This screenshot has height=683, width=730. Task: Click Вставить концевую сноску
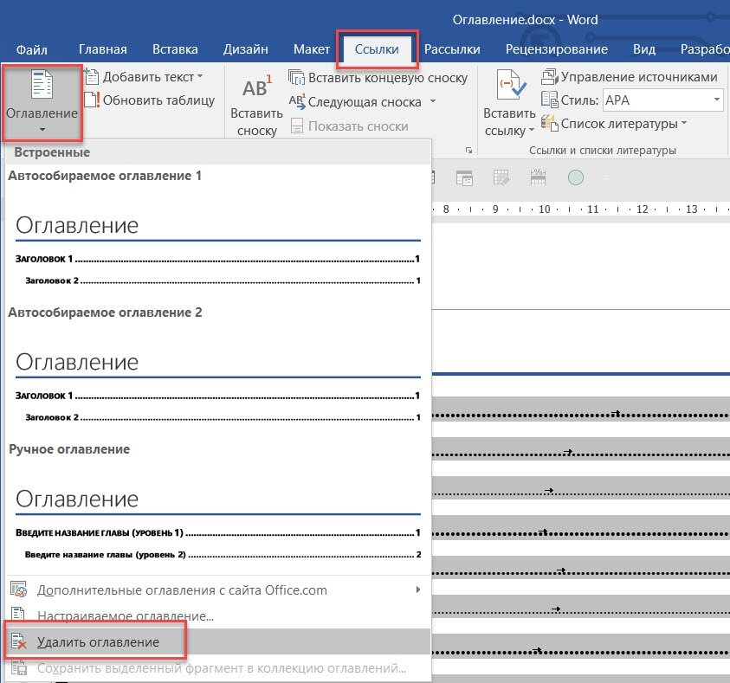point(378,78)
